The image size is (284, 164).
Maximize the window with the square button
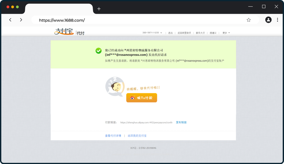point(264,6)
